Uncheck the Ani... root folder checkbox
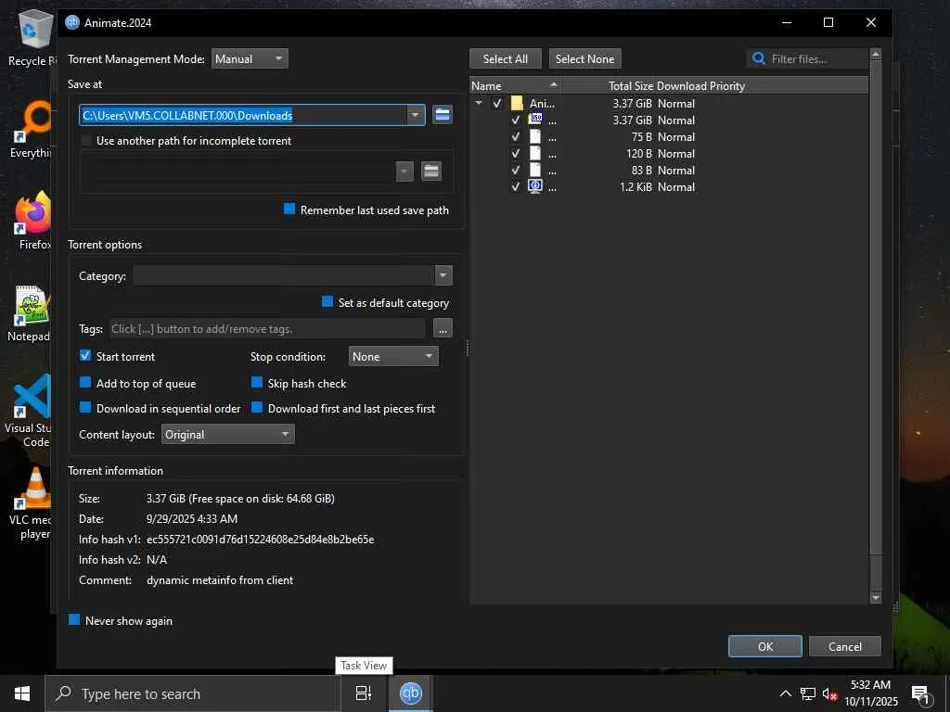This screenshot has height=712, width=950. 497,103
